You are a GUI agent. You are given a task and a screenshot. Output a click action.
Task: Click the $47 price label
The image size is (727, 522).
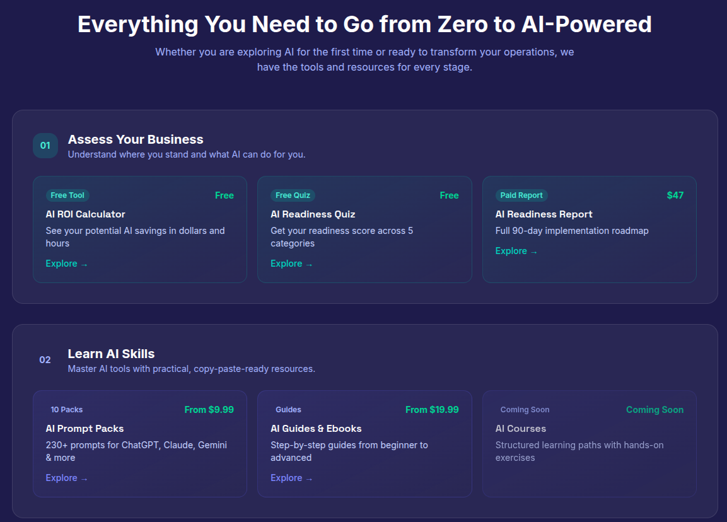point(675,195)
